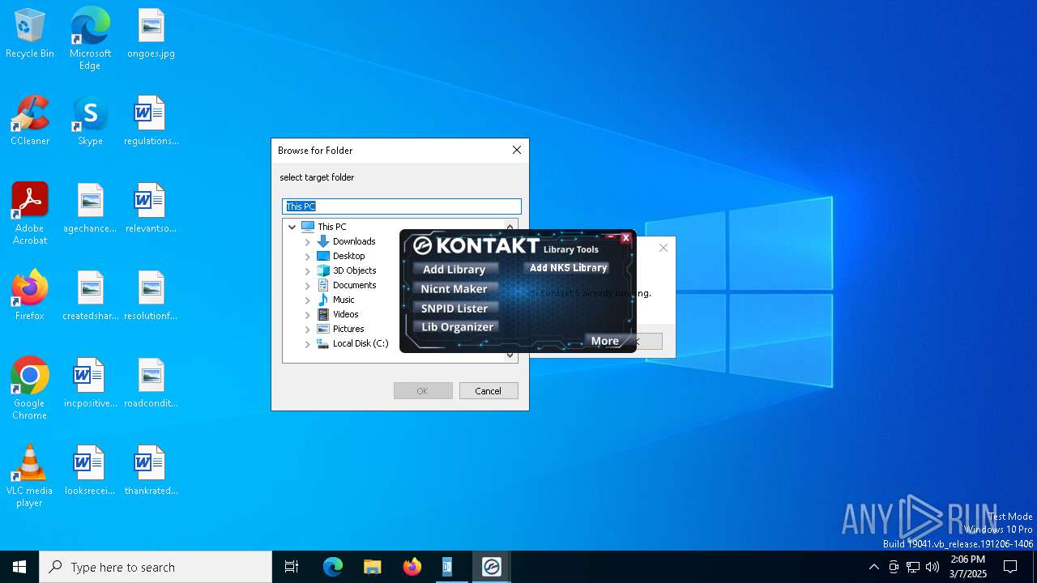This screenshot has width=1037, height=583.
Task: Click the Kontakt tool taskbar icon
Action: tap(491, 567)
